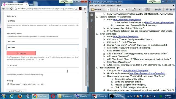Expand the zoom level dropdown arrow
Screen dimensions: 176x99
click(127, 10)
